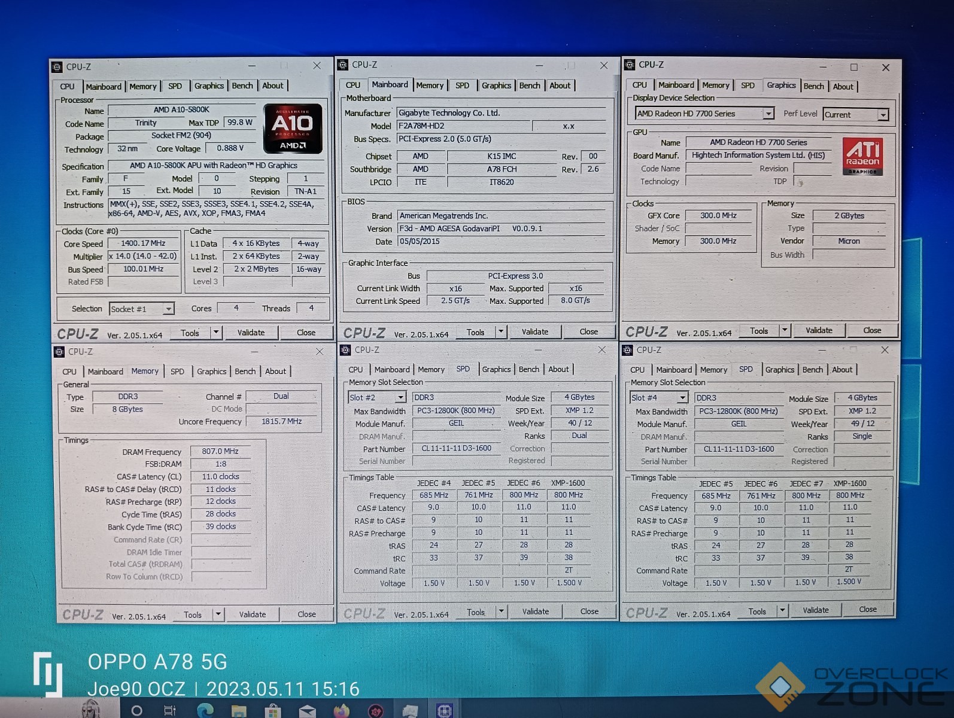Select the SPD tab in the motherboard window
954x718 pixels.
pos(462,86)
